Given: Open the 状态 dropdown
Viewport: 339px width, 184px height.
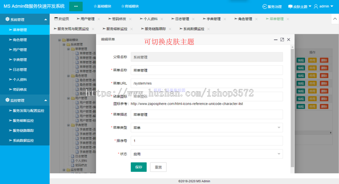Looking at the screenshot, I should pyautogui.click(x=207, y=154).
